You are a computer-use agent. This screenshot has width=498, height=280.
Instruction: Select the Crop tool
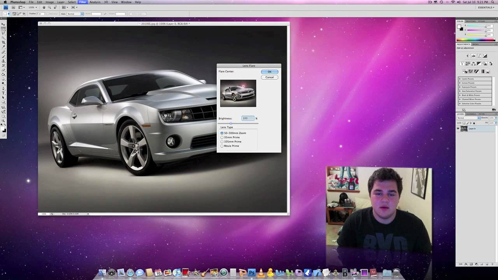(x=4, y=42)
